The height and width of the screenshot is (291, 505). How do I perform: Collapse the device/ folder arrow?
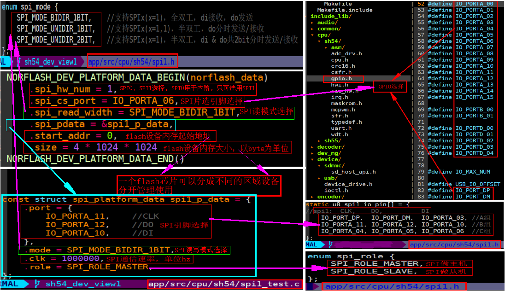click(x=312, y=159)
